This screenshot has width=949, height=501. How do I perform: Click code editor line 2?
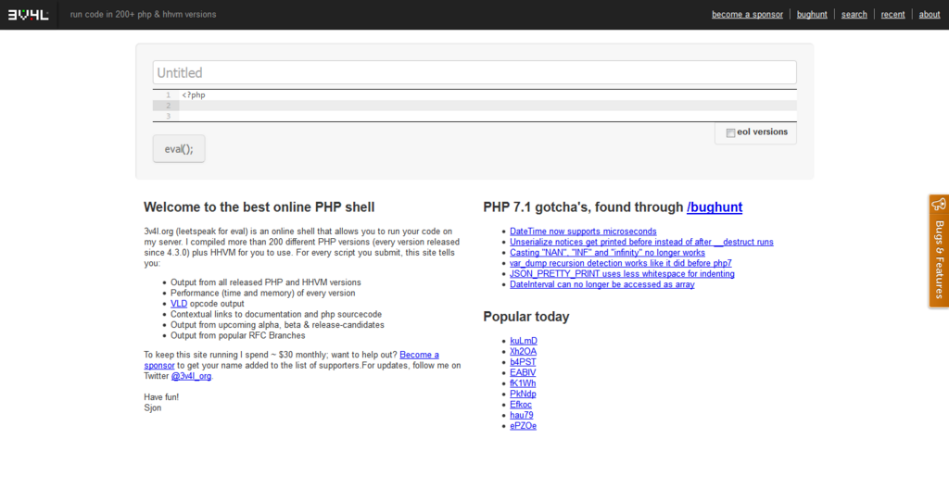474,106
